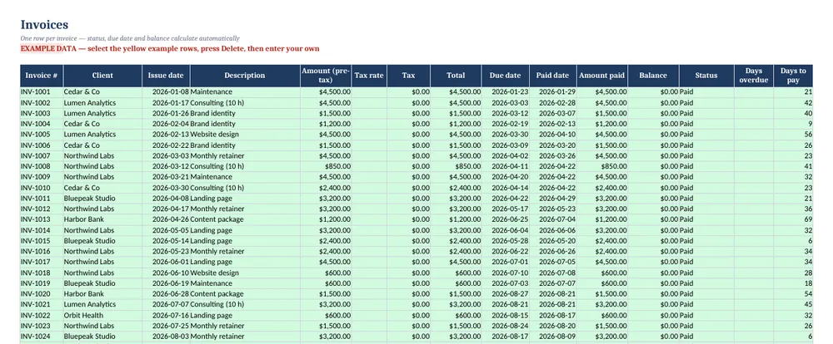This screenshot has width=833, height=344.
Task: Select Harbor Bank client in INV-1013 row
Action: (102, 219)
